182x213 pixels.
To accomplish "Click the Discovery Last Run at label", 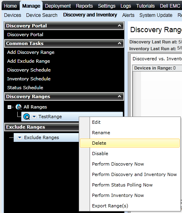I will [x=153, y=42].
